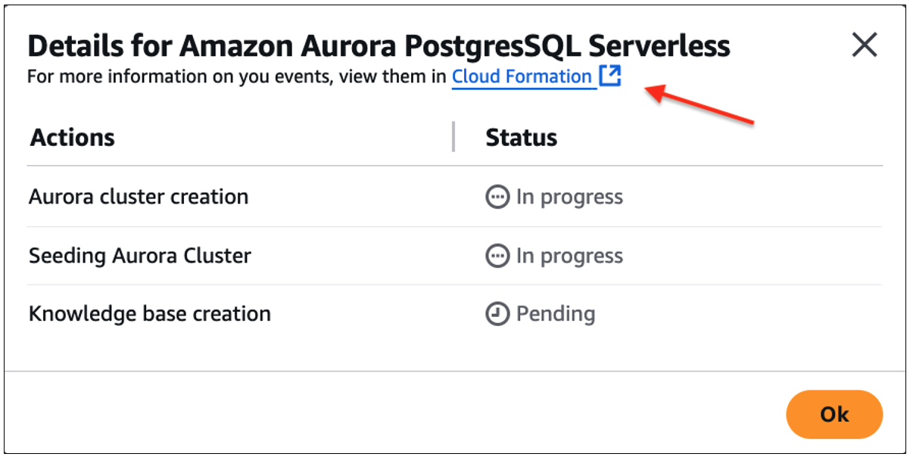Click the 'For more information' description text

point(236,77)
